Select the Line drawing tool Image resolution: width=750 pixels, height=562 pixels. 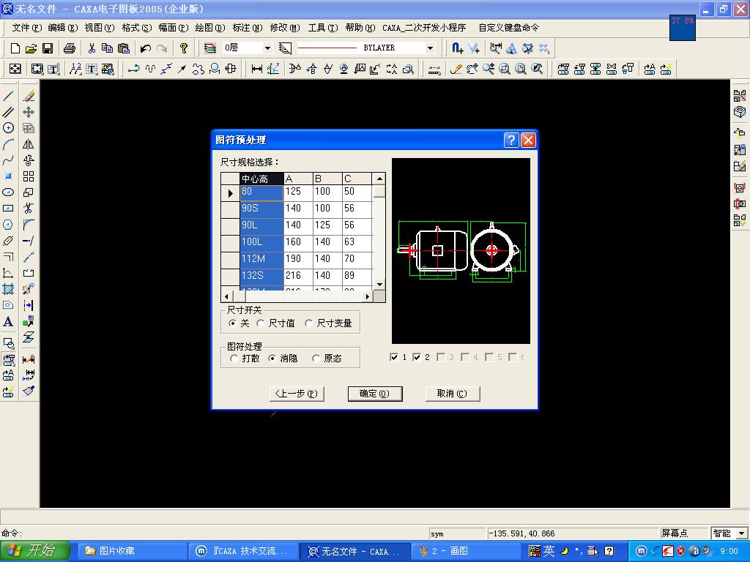click(x=8, y=96)
